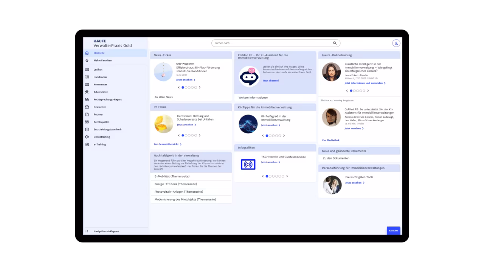Viewport: 484px width, 272px height.
Task: Click the blue Kontakt button
Action: 393,230
